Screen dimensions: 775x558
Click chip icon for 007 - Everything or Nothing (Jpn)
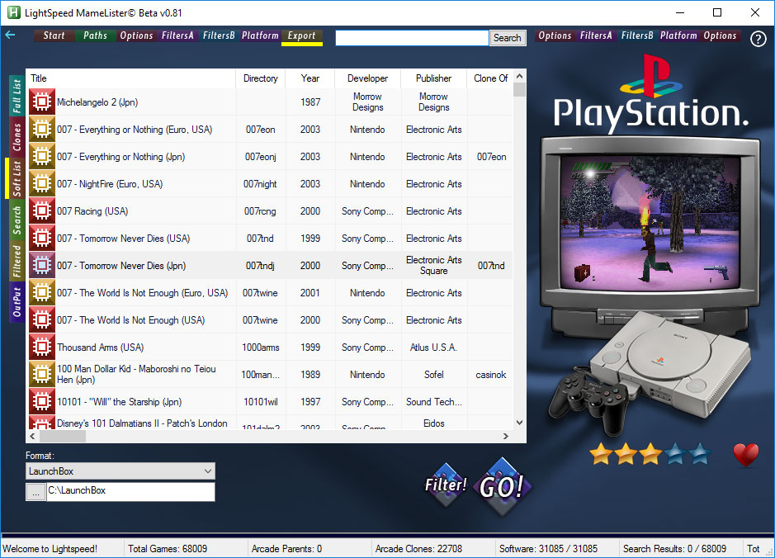click(x=42, y=156)
